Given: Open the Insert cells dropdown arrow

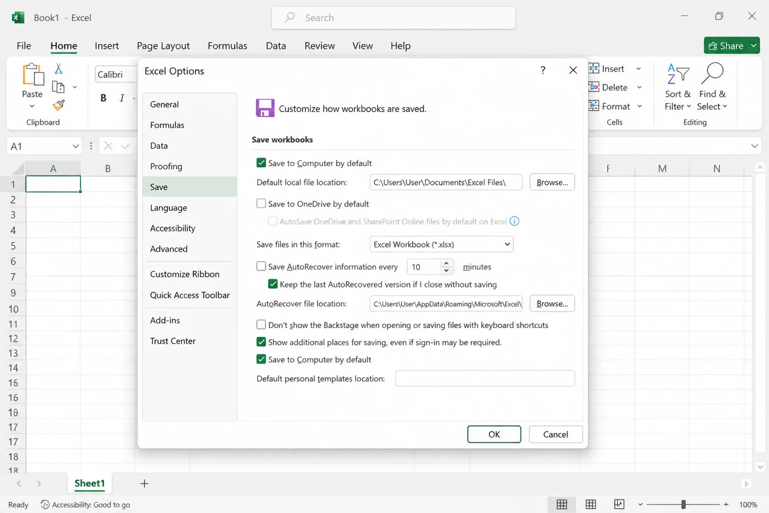Looking at the screenshot, I should (639, 69).
